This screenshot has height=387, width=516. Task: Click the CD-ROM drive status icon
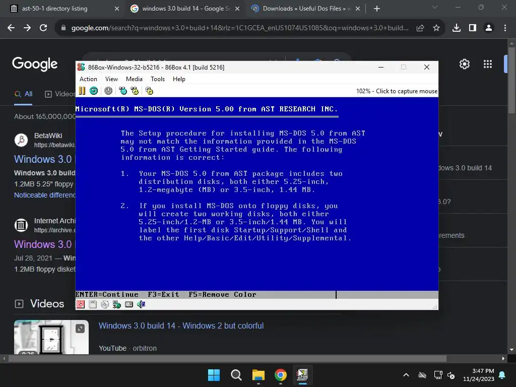pos(105,304)
